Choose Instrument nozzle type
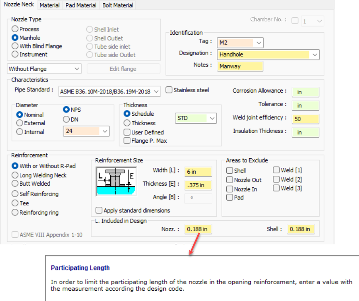The width and height of the screenshot is (359, 301). click(x=29, y=54)
